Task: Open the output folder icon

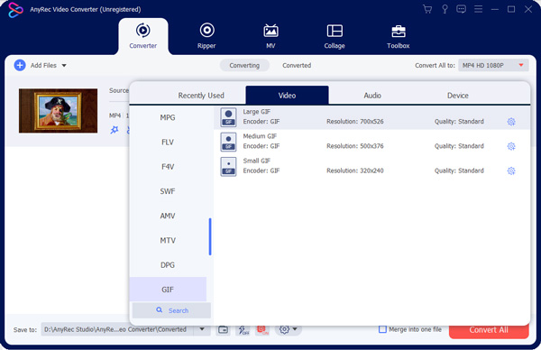Action: [224, 329]
